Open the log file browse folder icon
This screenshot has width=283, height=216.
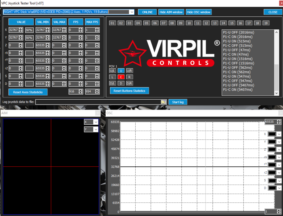pos(163,102)
